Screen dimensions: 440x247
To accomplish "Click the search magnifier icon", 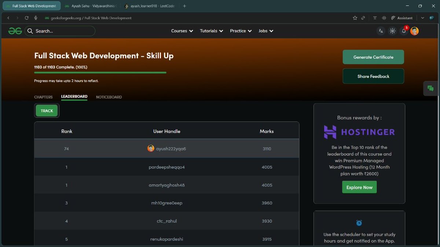I will point(30,31).
